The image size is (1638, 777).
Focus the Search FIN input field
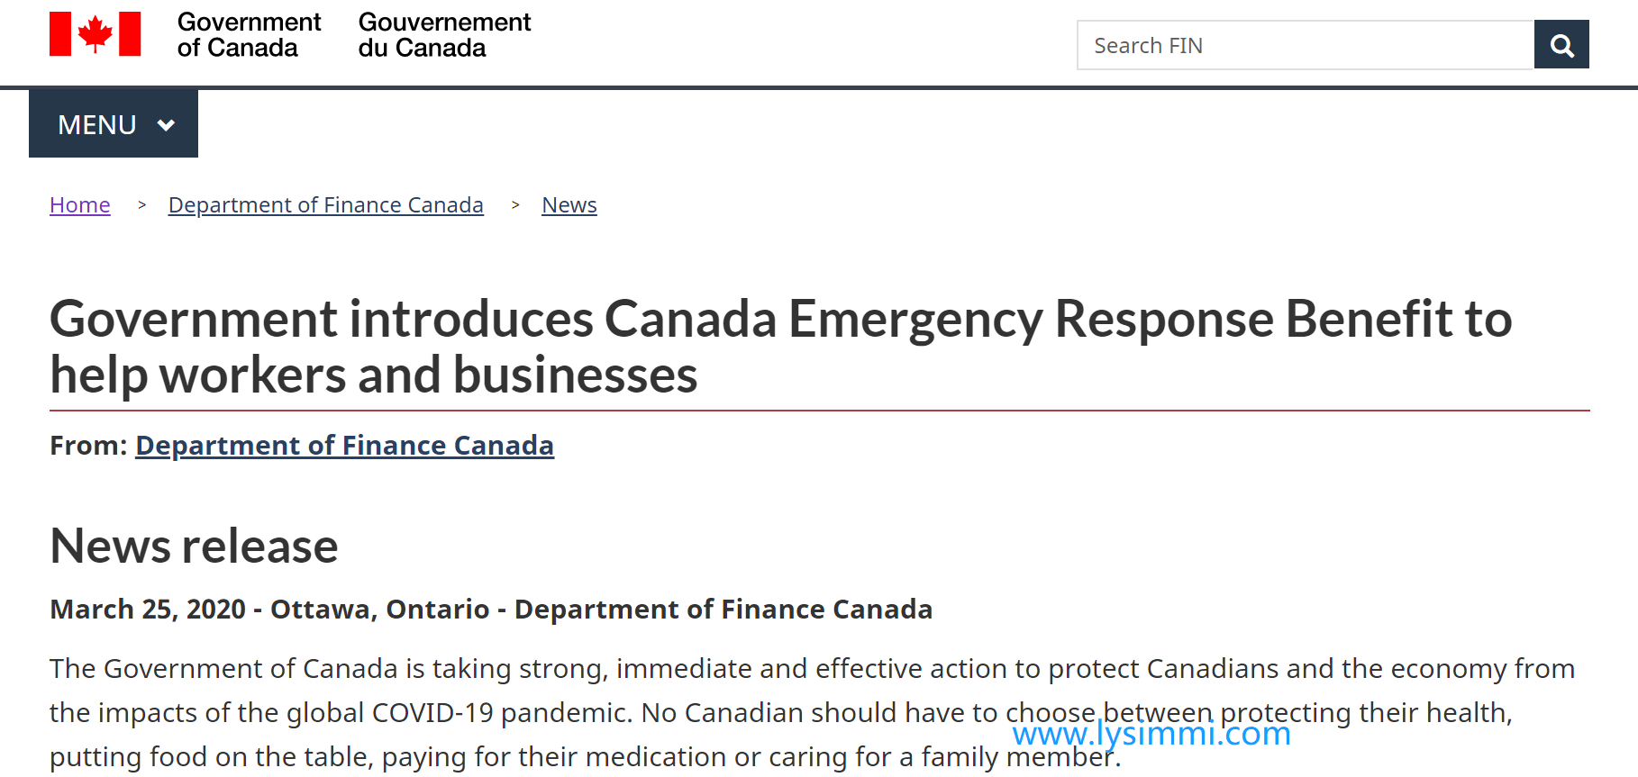[x=1306, y=45]
